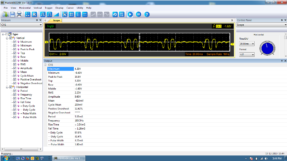Screen dimensions: 287x161
Task: Open the Utility menu
Action: tap(80, 8)
